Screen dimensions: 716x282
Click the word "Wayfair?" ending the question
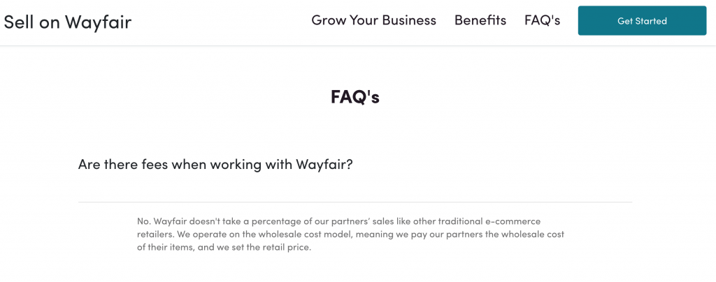(324, 165)
